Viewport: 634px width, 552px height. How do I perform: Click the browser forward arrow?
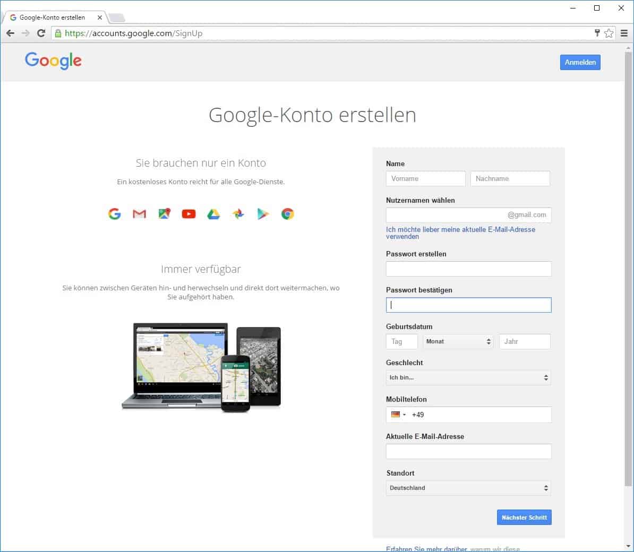pos(25,33)
